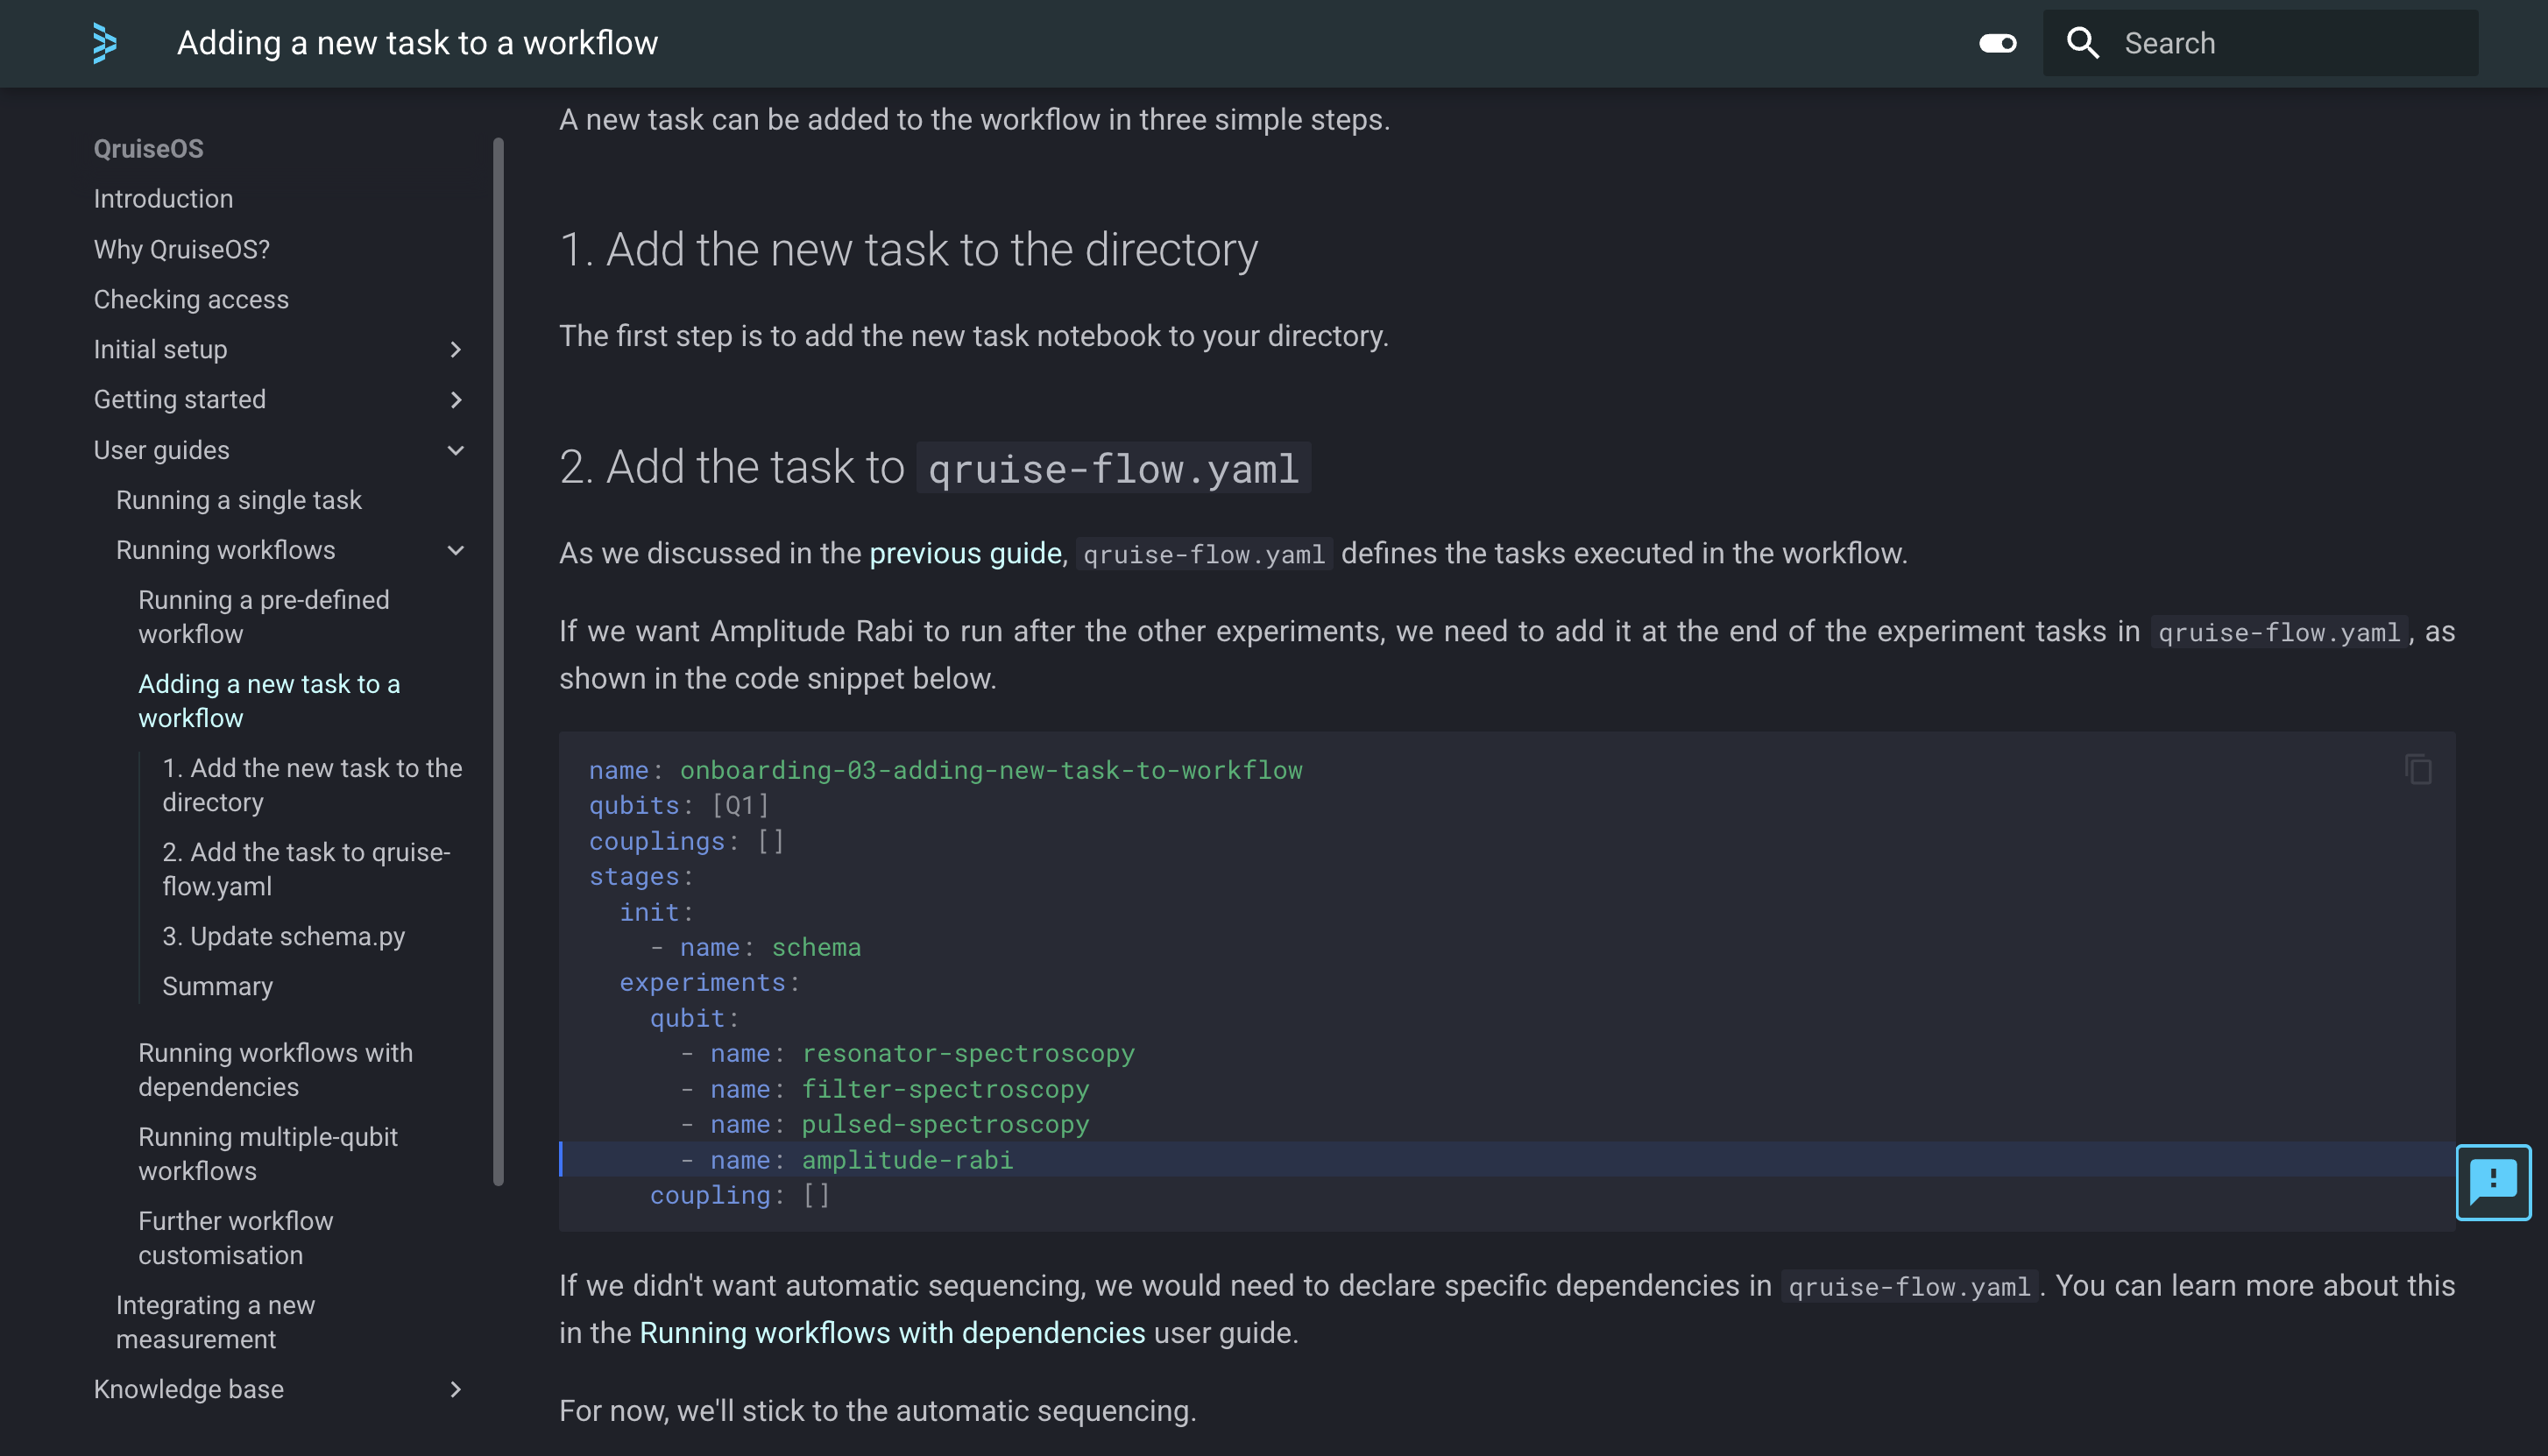
Task: Open the Checking access page
Action: tap(191, 299)
